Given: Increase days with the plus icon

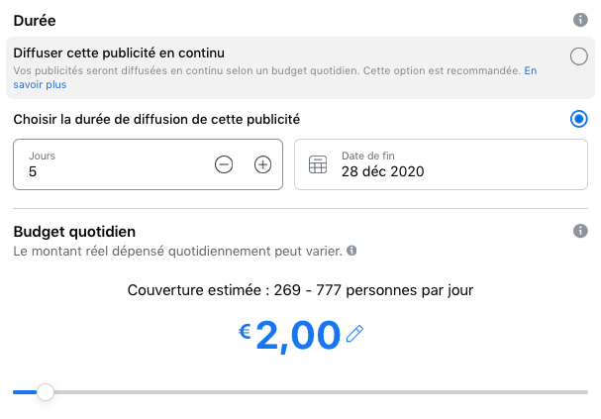Looking at the screenshot, I should tap(263, 164).
